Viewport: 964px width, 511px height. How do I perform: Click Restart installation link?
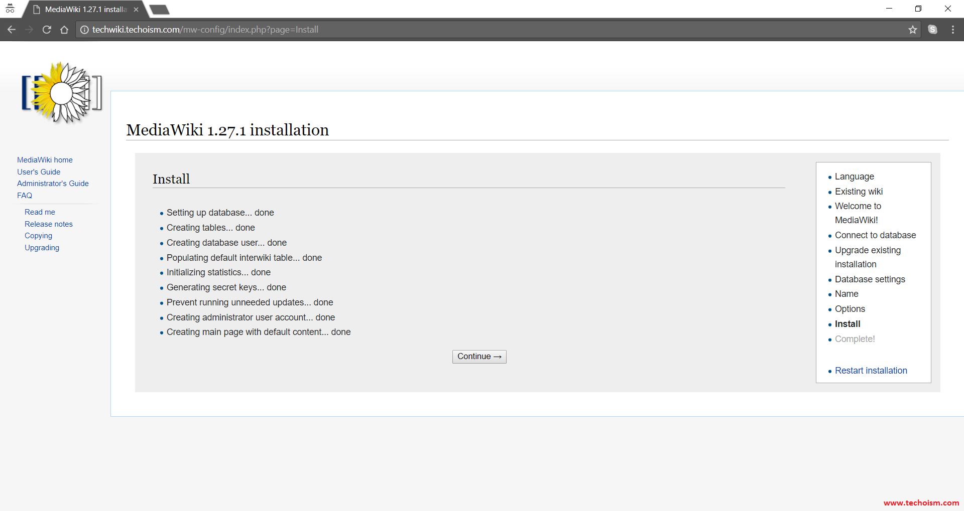coord(871,371)
